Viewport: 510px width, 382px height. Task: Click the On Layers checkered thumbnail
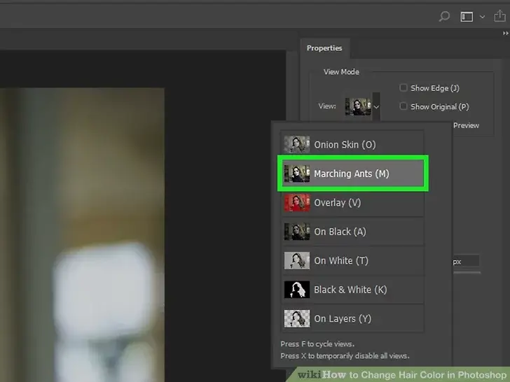[x=296, y=318]
